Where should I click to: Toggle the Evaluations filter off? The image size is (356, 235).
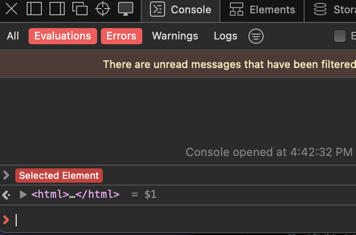pos(63,36)
